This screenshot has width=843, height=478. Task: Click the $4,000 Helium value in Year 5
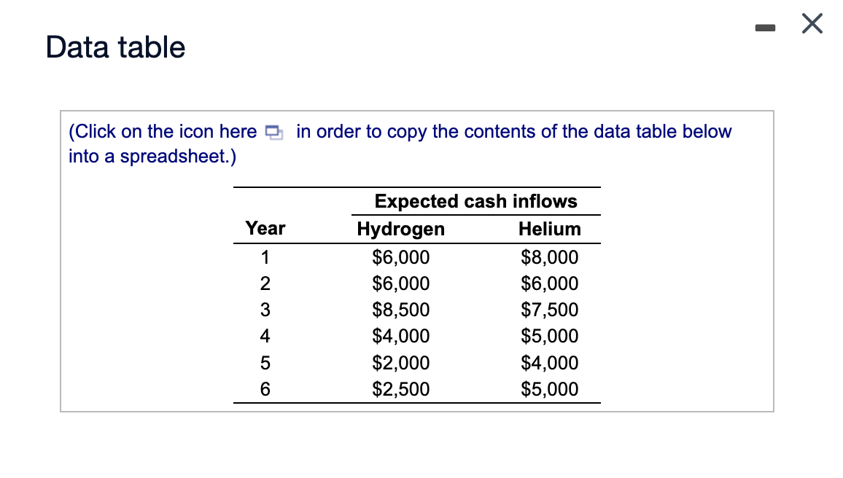tap(549, 363)
